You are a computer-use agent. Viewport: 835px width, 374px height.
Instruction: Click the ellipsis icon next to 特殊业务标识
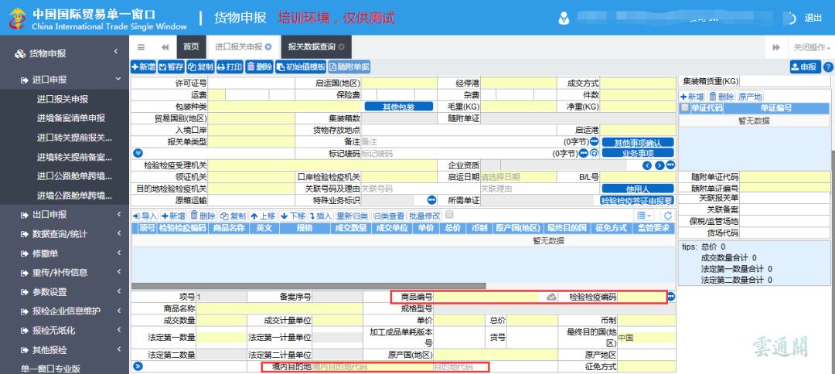tap(432, 200)
